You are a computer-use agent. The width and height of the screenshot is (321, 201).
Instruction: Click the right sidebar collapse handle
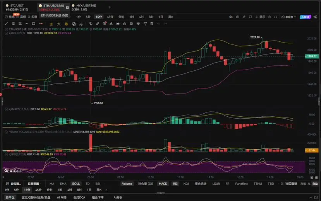click(319, 102)
